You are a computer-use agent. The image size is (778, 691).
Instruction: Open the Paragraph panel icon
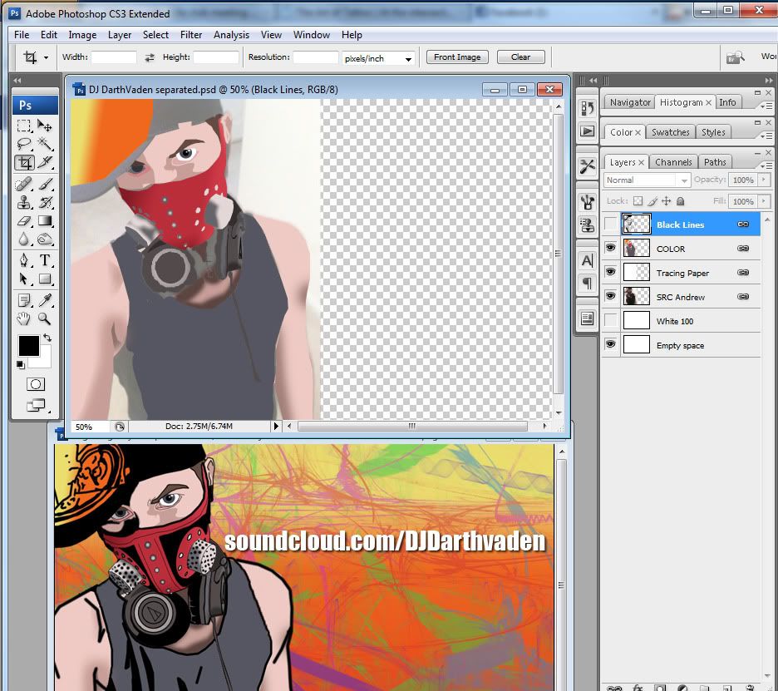(x=587, y=284)
